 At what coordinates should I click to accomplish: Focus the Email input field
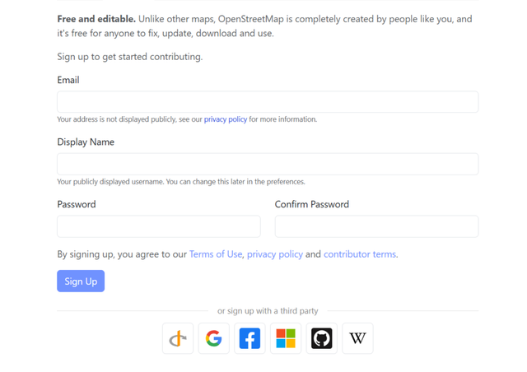pyautogui.click(x=268, y=101)
